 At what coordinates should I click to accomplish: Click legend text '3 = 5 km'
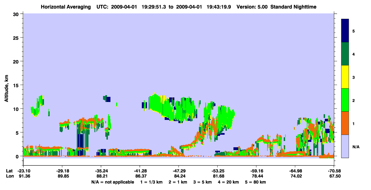pyautogui.click(x=203, y=182)
